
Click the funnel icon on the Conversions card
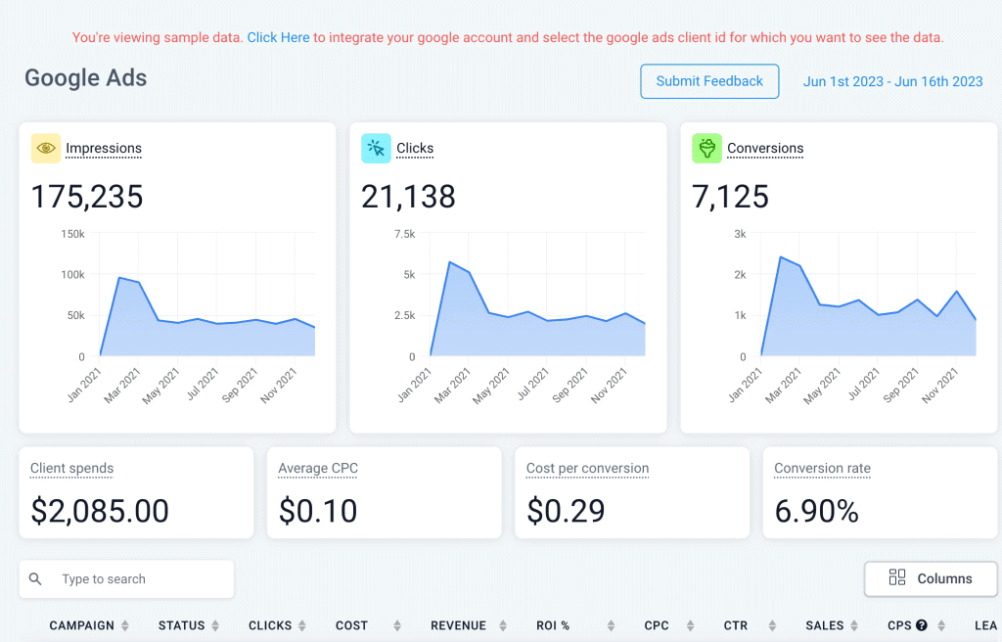[706, 148]
